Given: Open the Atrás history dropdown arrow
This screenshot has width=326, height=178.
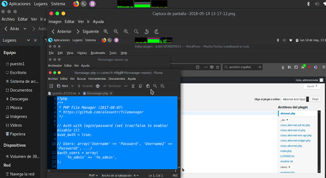Looking at the screenshot, I should click(25, 29).
